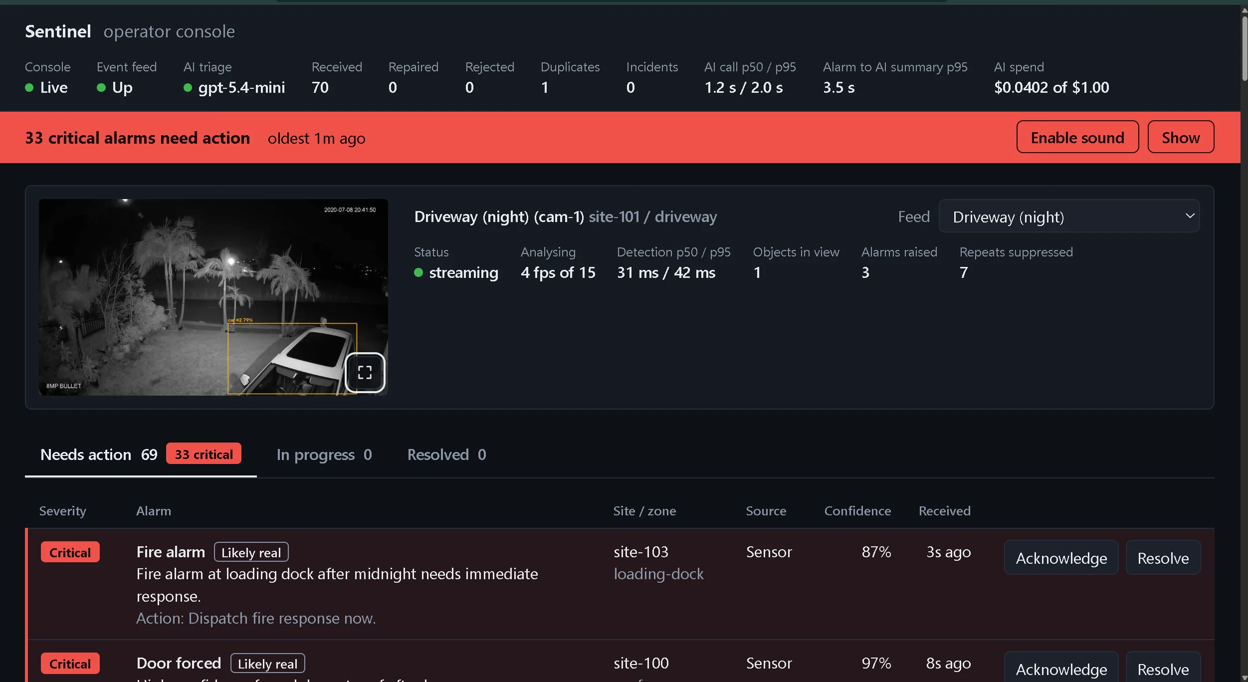Click the Duplicates count value 1
Image resolution: width=1248 pixels, height=682 pixels.
(545, 87)
